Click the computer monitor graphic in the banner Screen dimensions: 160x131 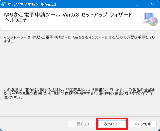point(148,17)
